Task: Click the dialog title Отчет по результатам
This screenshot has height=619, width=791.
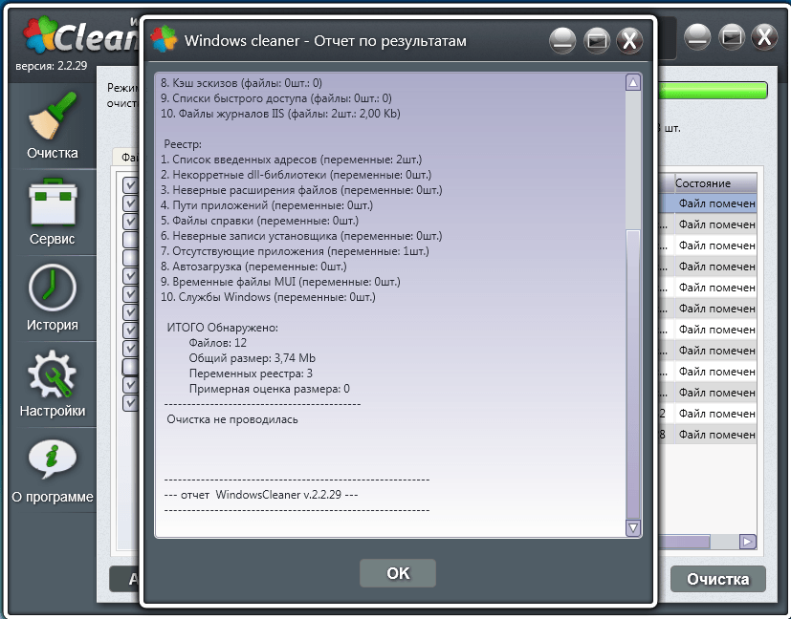Action: (x=390, y=41)
